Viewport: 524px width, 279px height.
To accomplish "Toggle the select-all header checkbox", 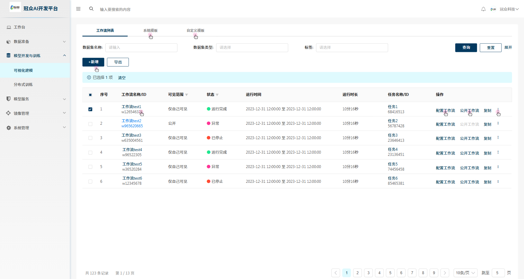I will point(90,95).
